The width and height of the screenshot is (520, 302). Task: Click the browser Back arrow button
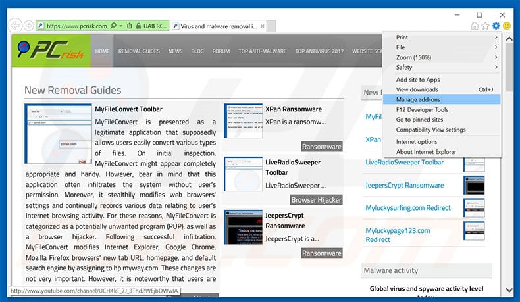(x=15, y=26)
